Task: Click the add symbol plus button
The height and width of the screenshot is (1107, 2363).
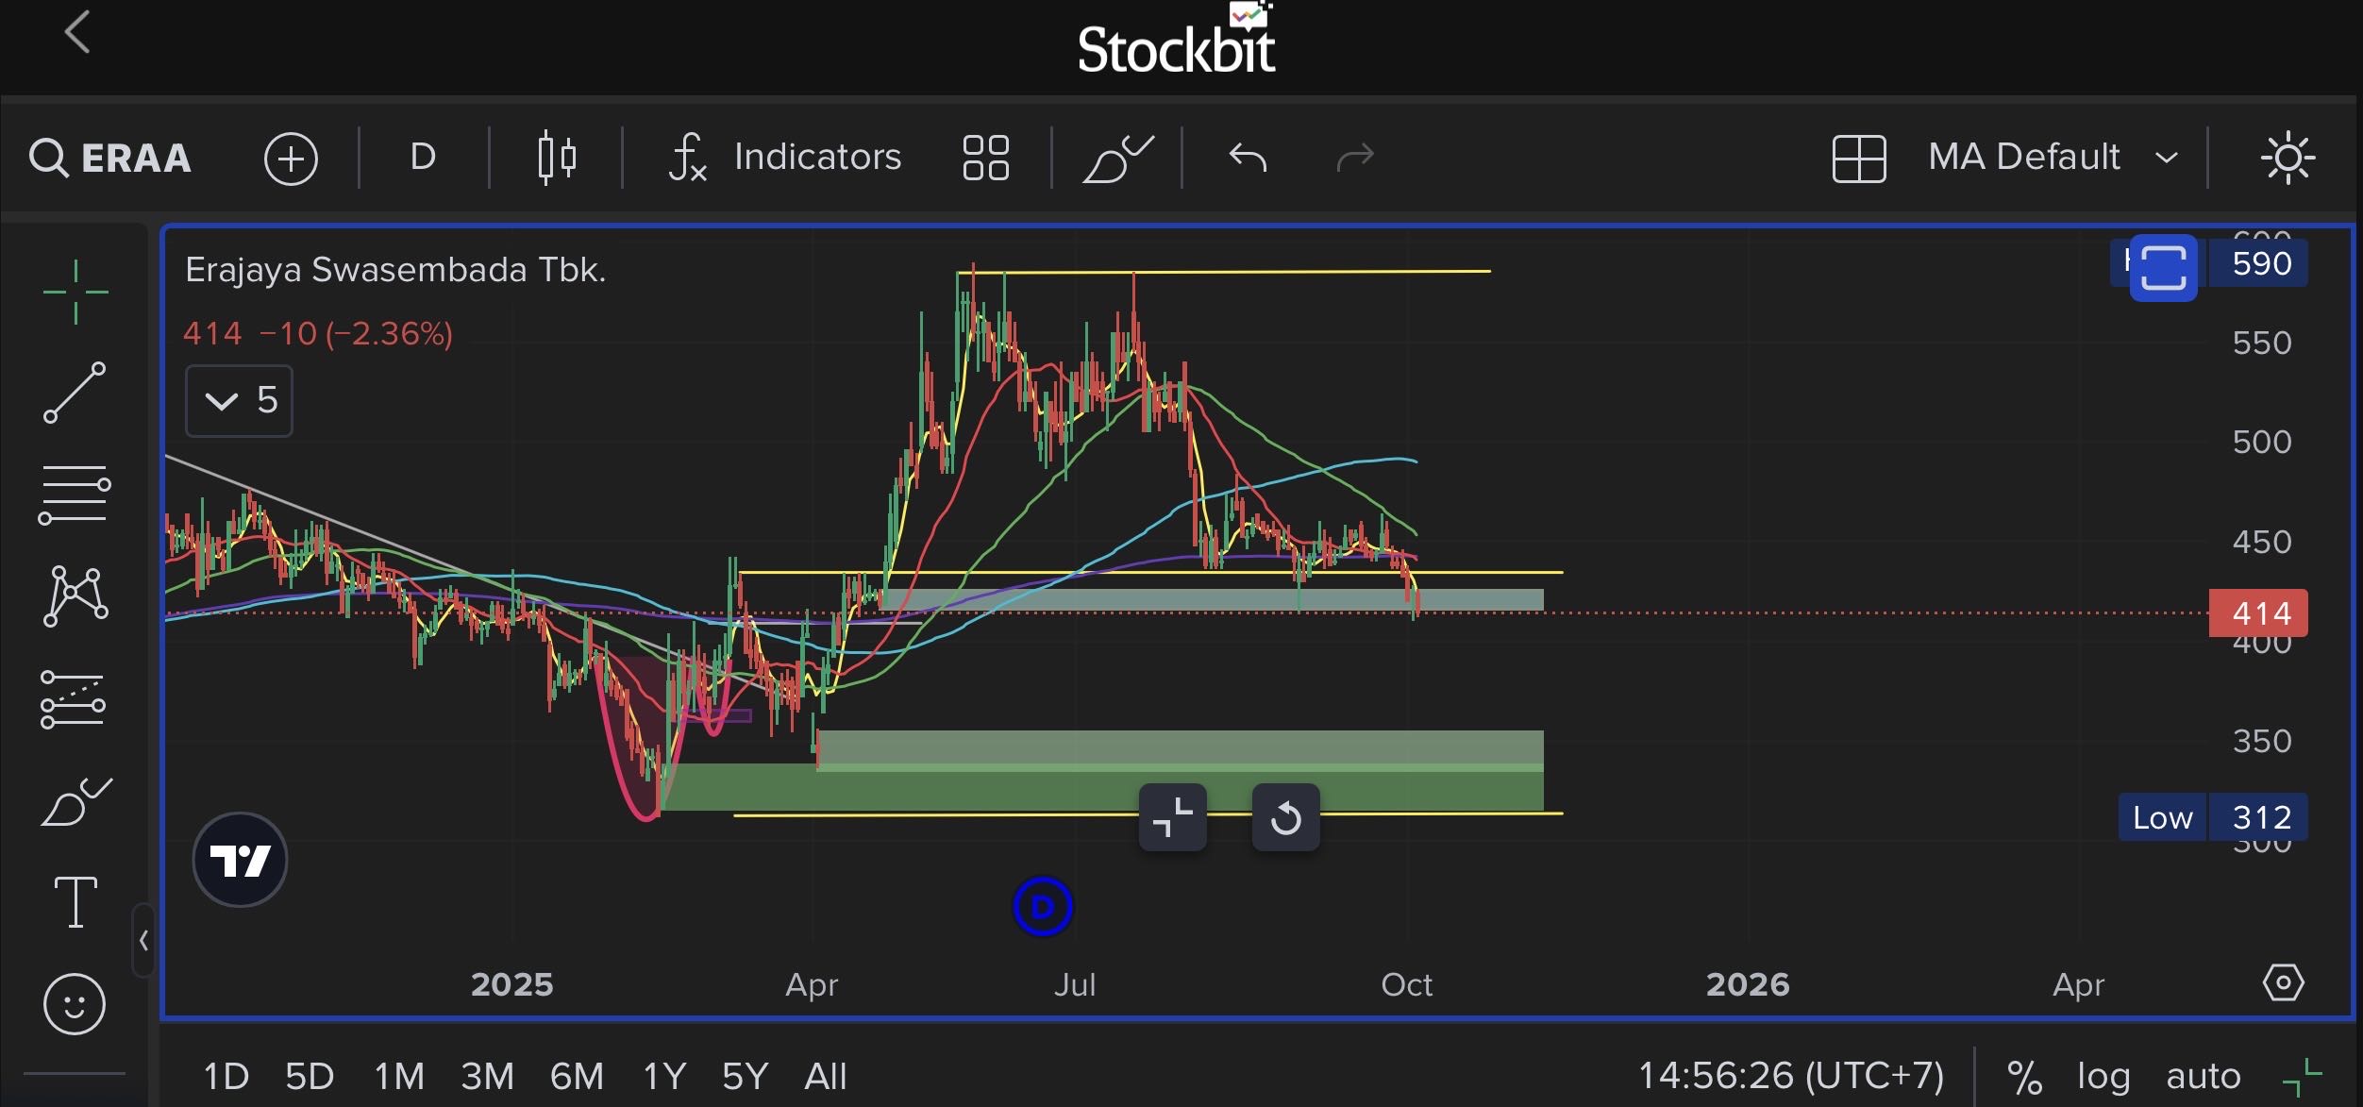Action: coord(291,158)
